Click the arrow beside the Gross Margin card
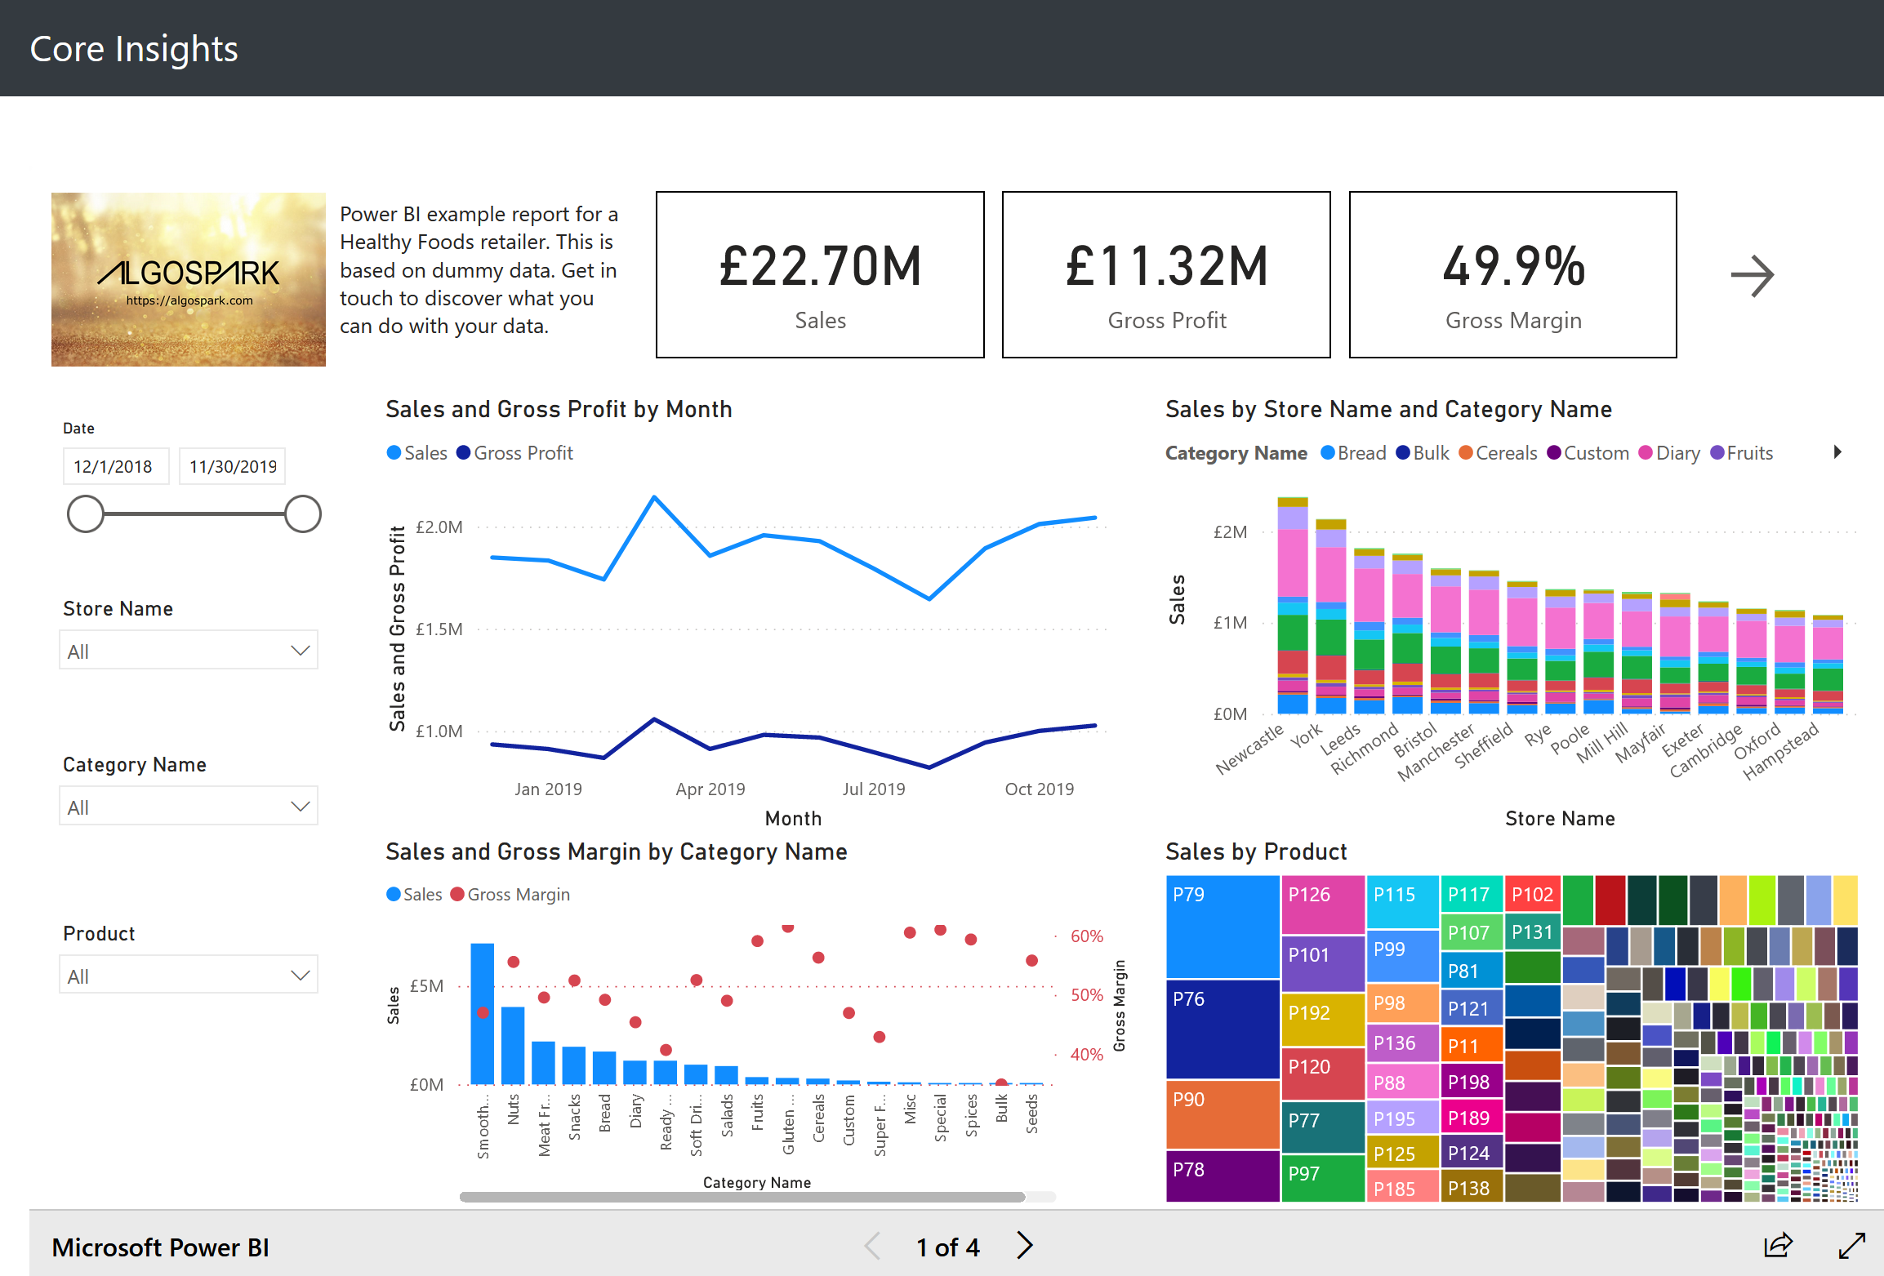Viewport: 1884px width, 1276px height. tap(1753, 276)
